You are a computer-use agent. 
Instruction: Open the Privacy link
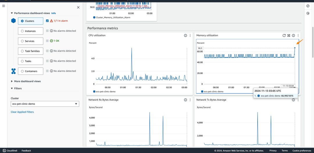coord(273,151)
